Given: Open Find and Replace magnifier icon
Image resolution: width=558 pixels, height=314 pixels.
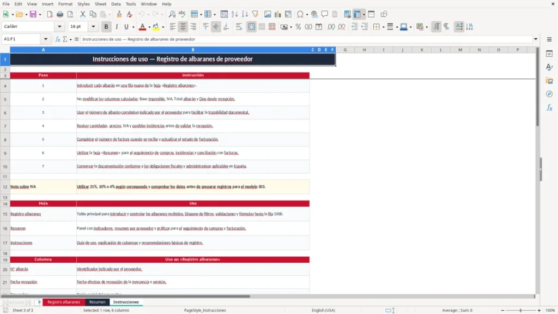Looking at the screenshot, I should click(x=172, y=14).
